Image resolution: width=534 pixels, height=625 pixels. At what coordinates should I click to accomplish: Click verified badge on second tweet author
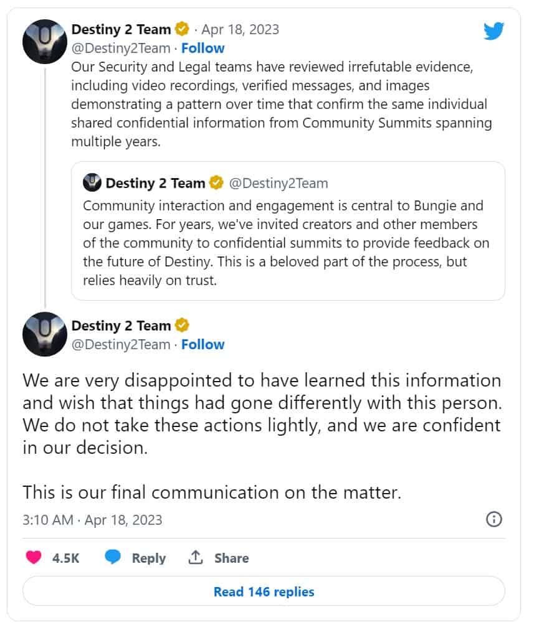pos(183,326)
